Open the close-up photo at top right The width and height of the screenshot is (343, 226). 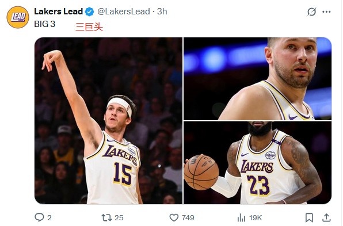tap(257, 79)
